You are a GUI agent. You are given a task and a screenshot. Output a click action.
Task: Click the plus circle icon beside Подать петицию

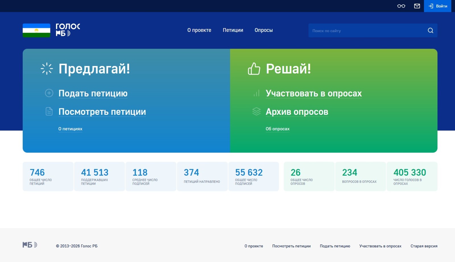pyautogui.click(x=49, y=93)
